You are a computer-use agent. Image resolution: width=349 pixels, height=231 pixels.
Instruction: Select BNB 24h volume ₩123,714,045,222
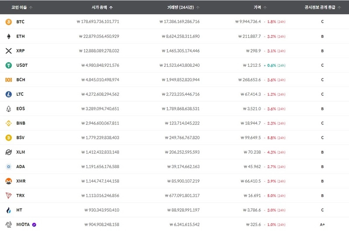[182, 123]
